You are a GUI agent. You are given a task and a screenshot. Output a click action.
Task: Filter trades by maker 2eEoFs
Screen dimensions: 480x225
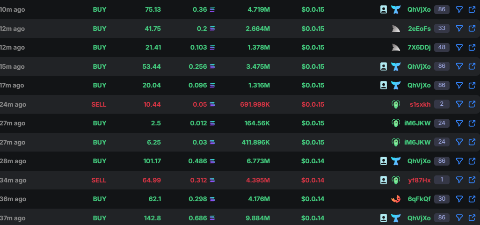459,29
